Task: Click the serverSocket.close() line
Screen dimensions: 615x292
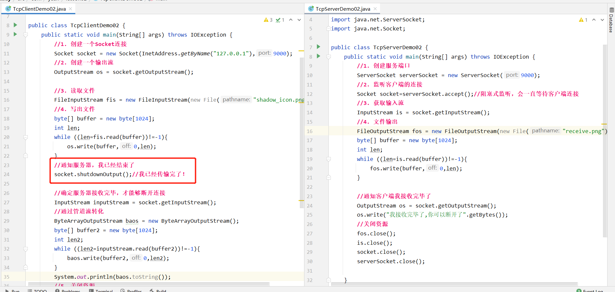Action: tap(391, 261)
